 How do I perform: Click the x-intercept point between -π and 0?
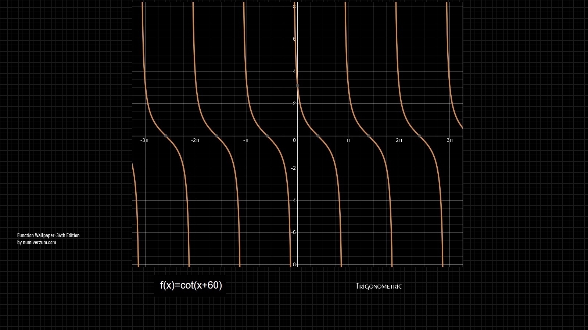(267, 136)
